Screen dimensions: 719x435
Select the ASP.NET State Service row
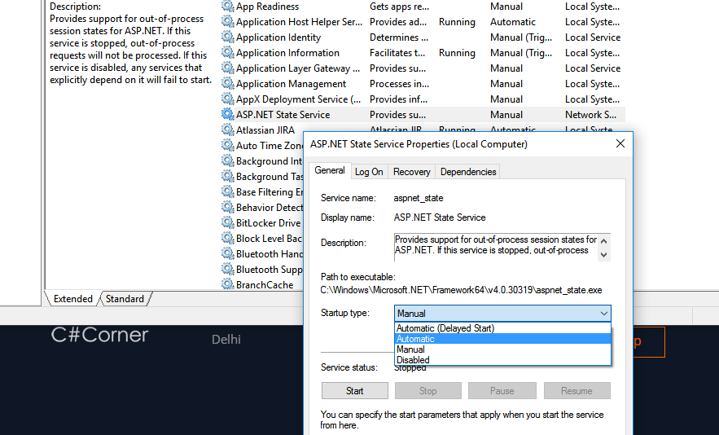pos(423,115)
